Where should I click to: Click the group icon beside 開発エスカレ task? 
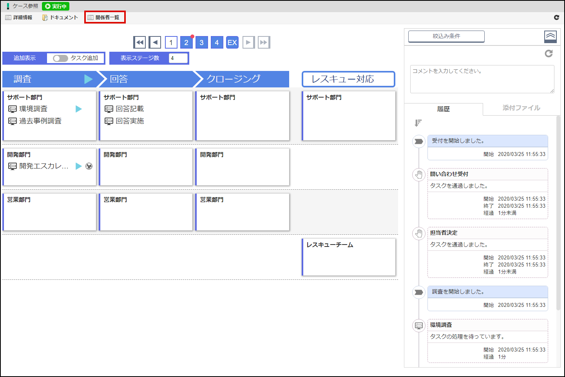89,166
